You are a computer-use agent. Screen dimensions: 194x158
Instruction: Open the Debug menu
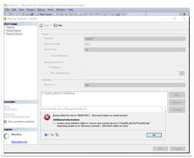pos(41,10)
